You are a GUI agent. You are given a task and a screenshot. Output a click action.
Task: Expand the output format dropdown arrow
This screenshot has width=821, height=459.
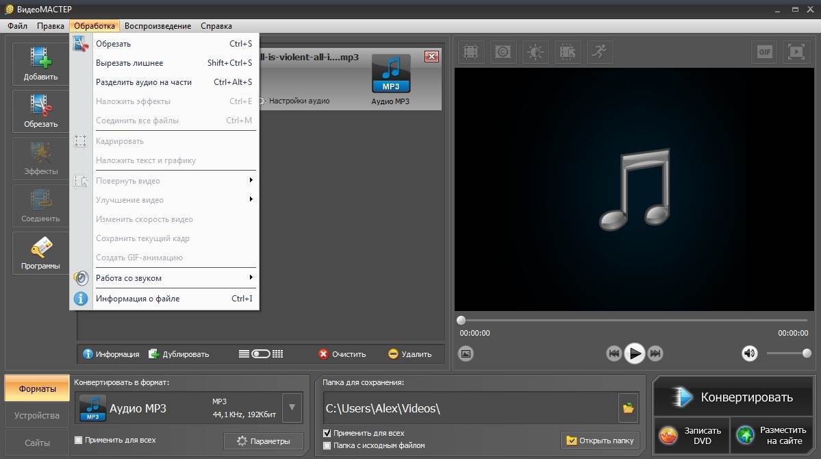[292, 408]
